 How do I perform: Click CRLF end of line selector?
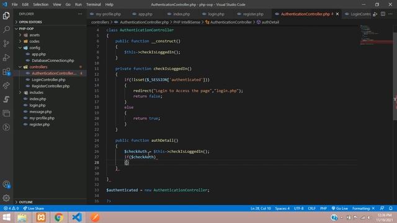click(x=311, y=209)
